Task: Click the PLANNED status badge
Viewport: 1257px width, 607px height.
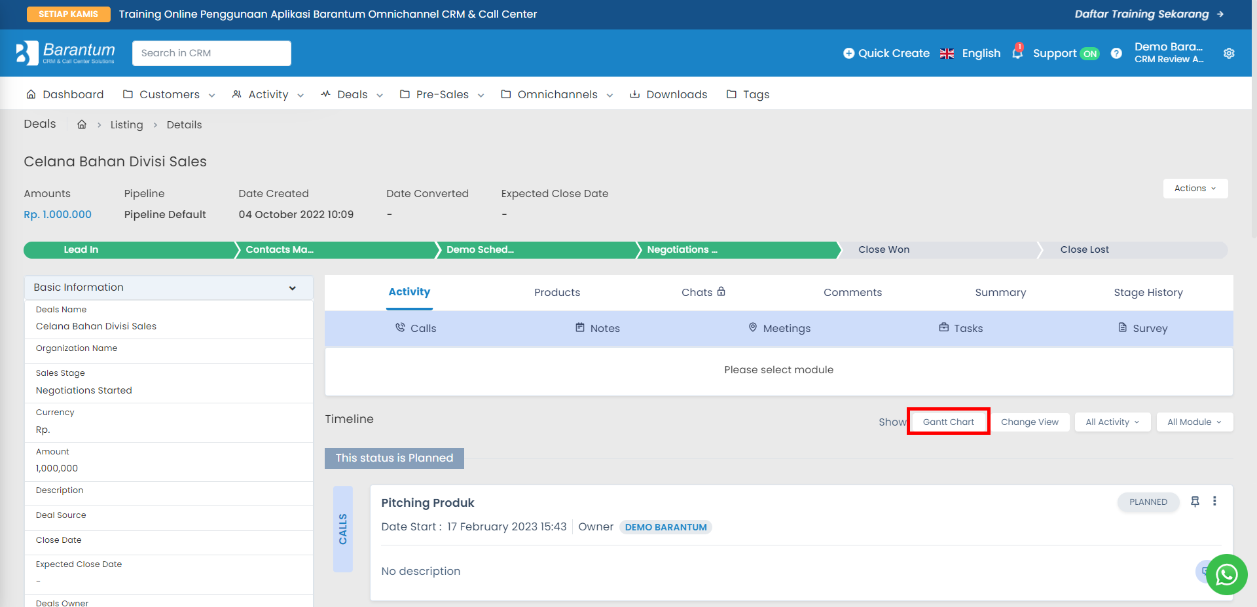Action: click(x=1148, y=502)
